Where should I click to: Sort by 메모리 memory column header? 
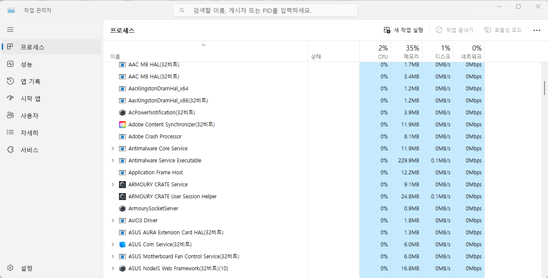(x=406, y=51)
